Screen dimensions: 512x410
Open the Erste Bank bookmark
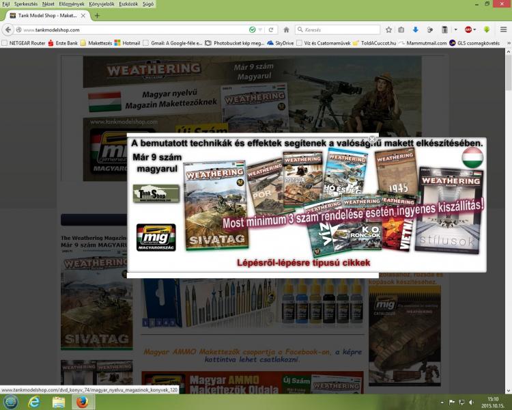tap(63, 43)
